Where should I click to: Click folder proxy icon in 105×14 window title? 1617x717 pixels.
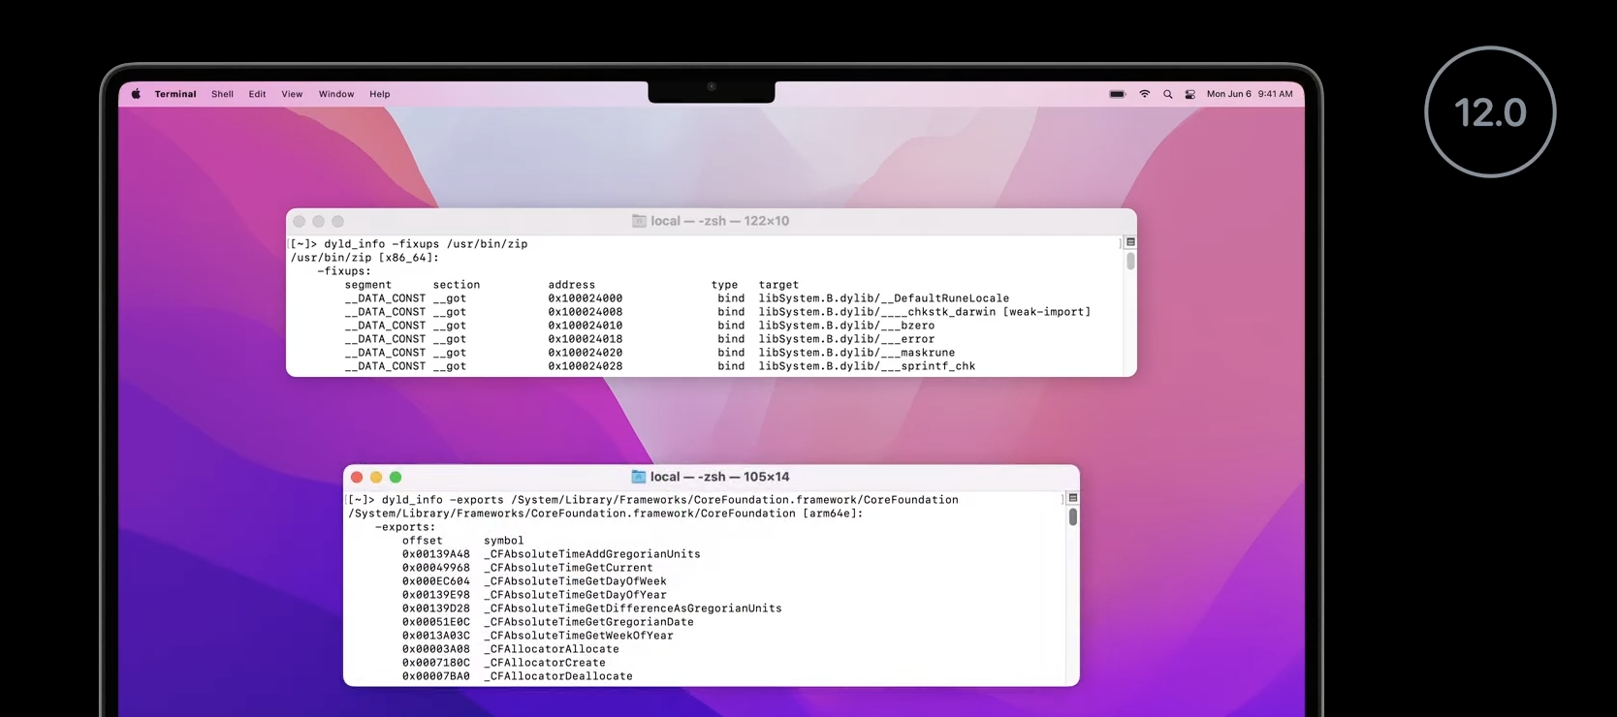click(638, 477)
